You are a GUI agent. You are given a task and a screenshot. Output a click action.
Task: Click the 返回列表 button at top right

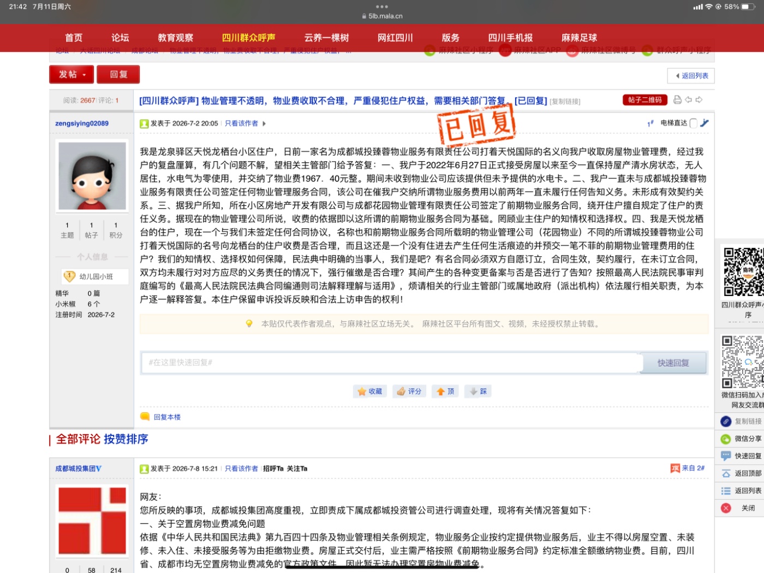691,76
